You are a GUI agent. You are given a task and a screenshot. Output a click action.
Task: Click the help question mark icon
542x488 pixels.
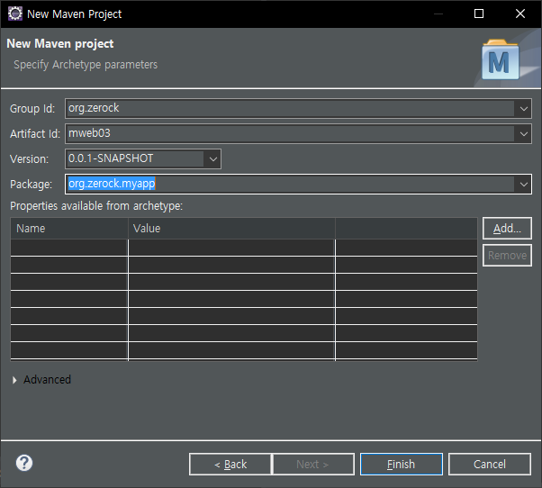(24, 463)
